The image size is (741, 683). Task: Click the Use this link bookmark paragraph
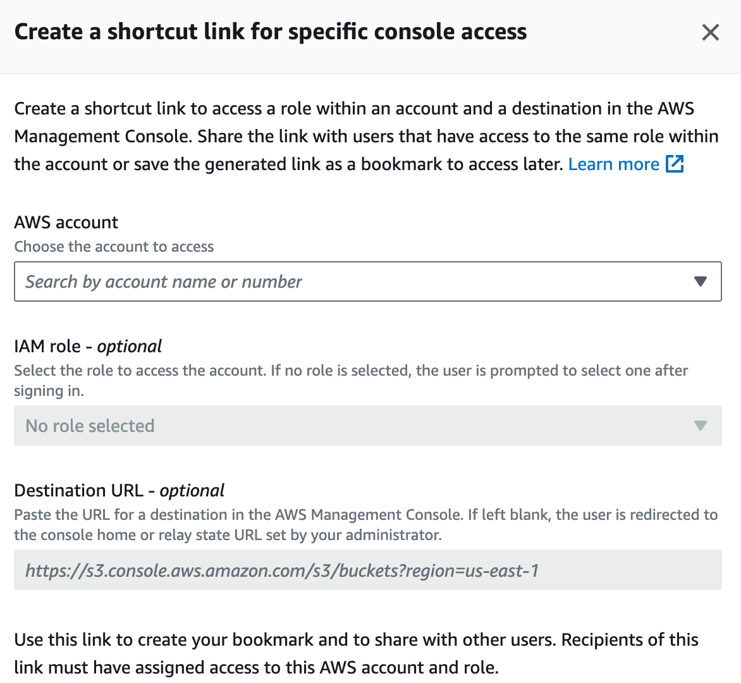click(357, 653)
